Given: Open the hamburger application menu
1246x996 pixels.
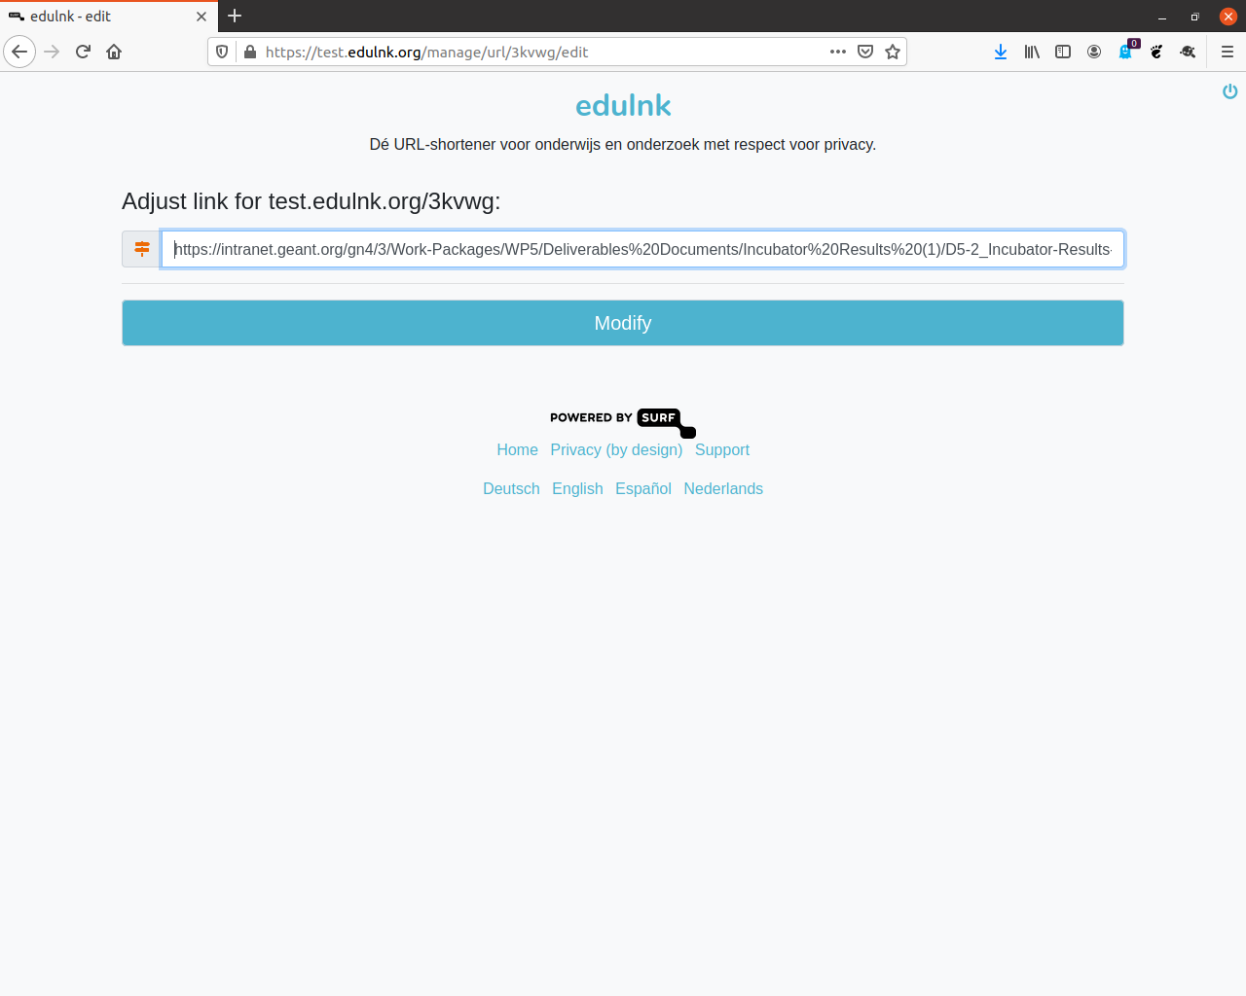Looking at the screenshot, I should click(x=1228, y=52).
